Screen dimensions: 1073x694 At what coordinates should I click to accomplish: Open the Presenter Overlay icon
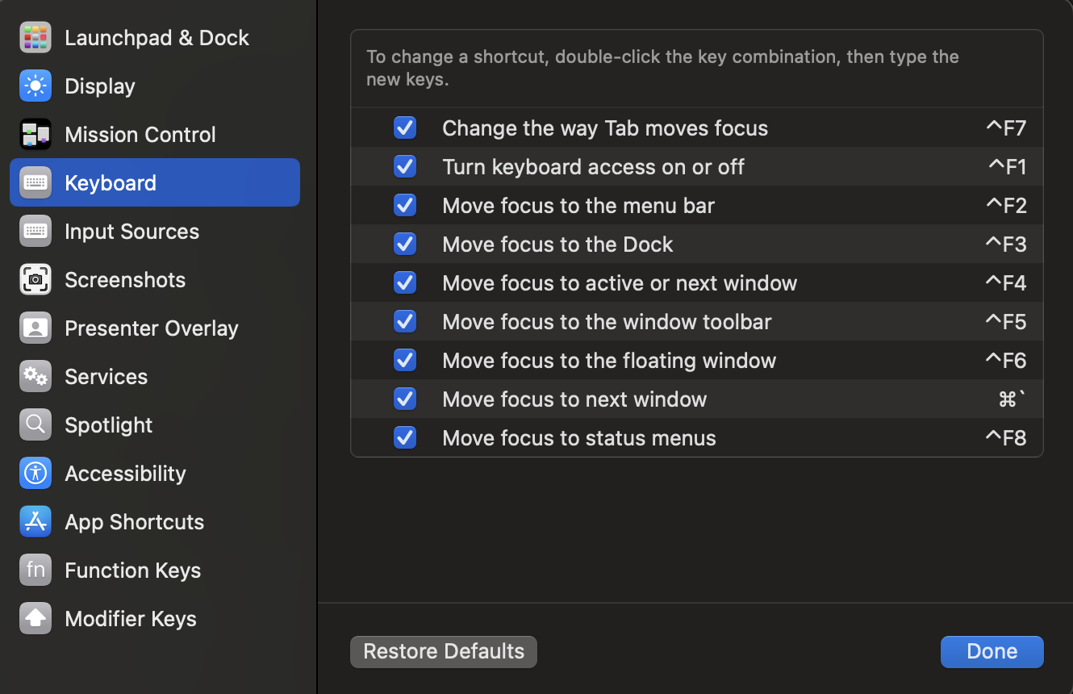click(x=35, y=328)
